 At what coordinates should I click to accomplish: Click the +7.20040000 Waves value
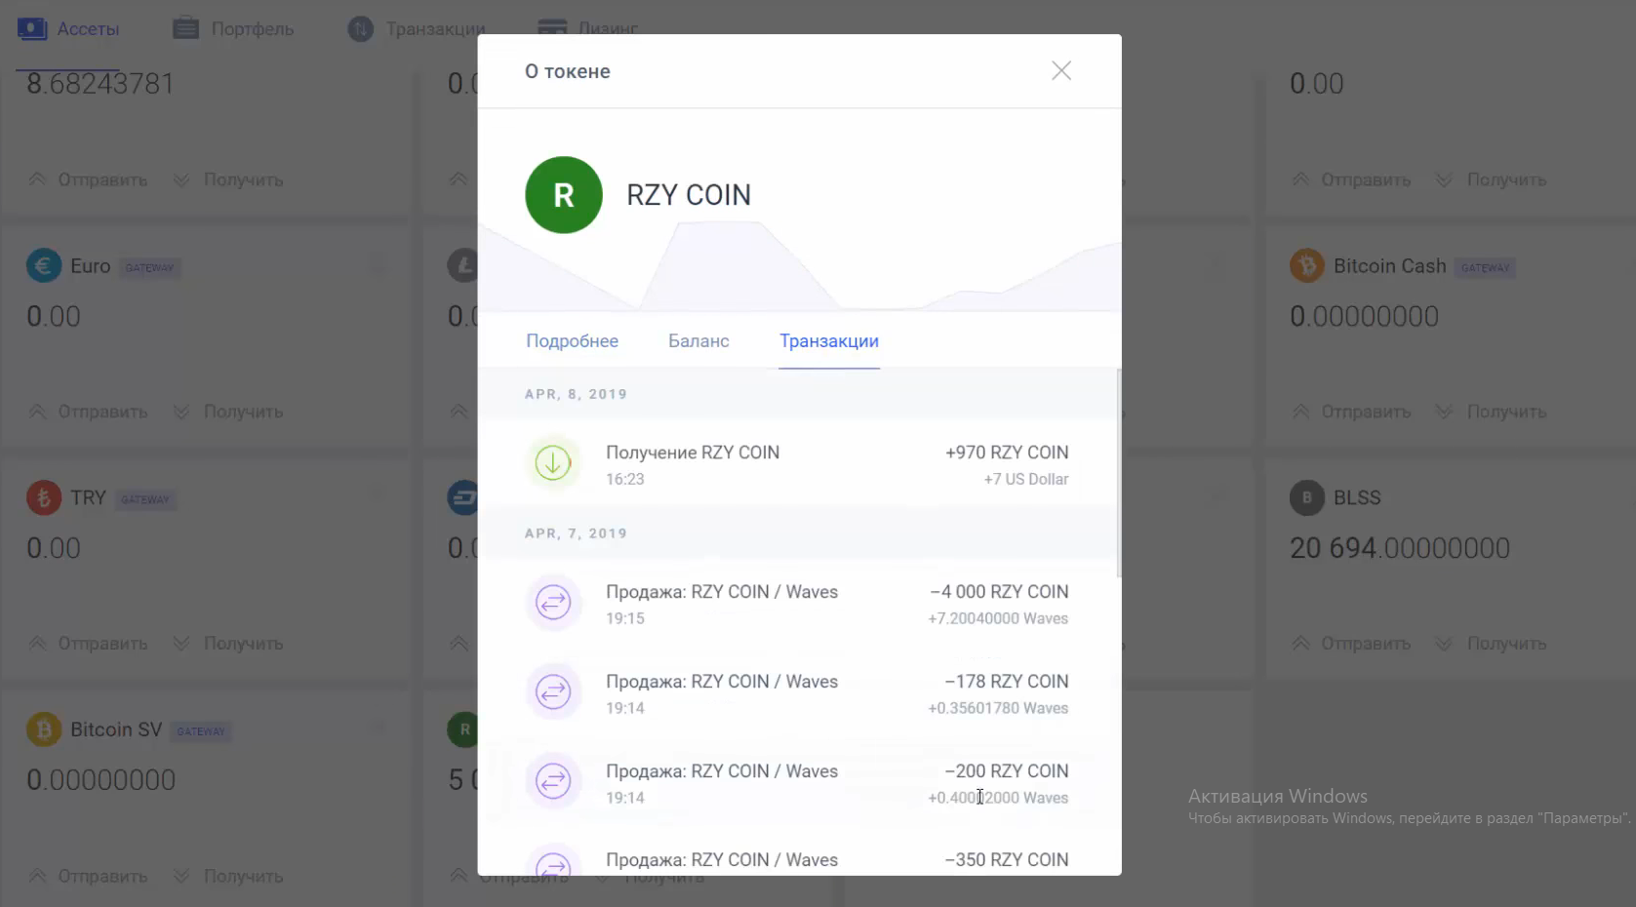point(998,618)
